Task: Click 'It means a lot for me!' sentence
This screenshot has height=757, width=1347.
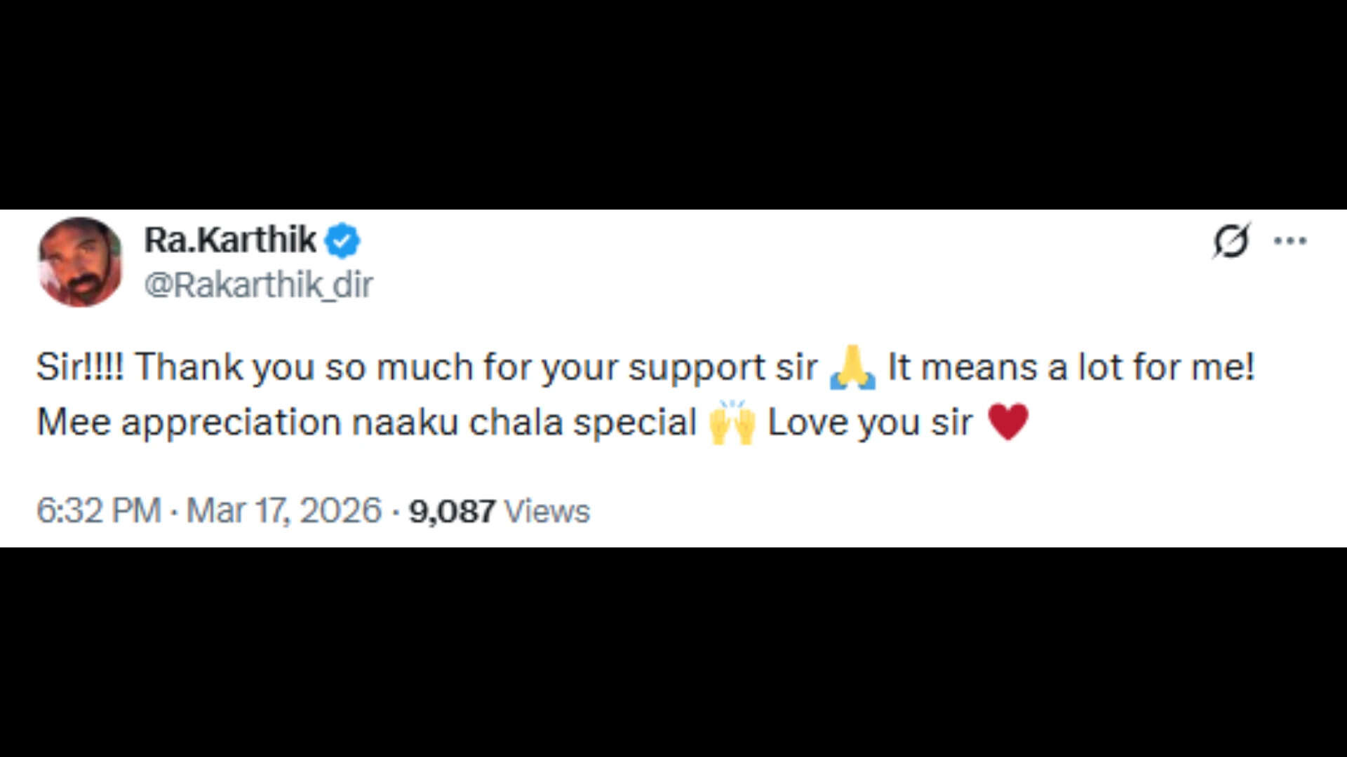Action: coord(1071,367)
